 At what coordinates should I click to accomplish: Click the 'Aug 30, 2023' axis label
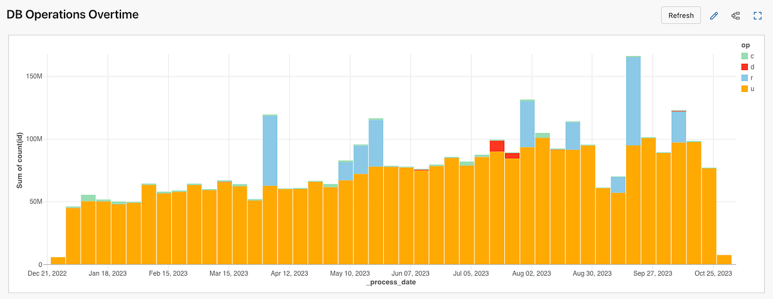point(593,273)
